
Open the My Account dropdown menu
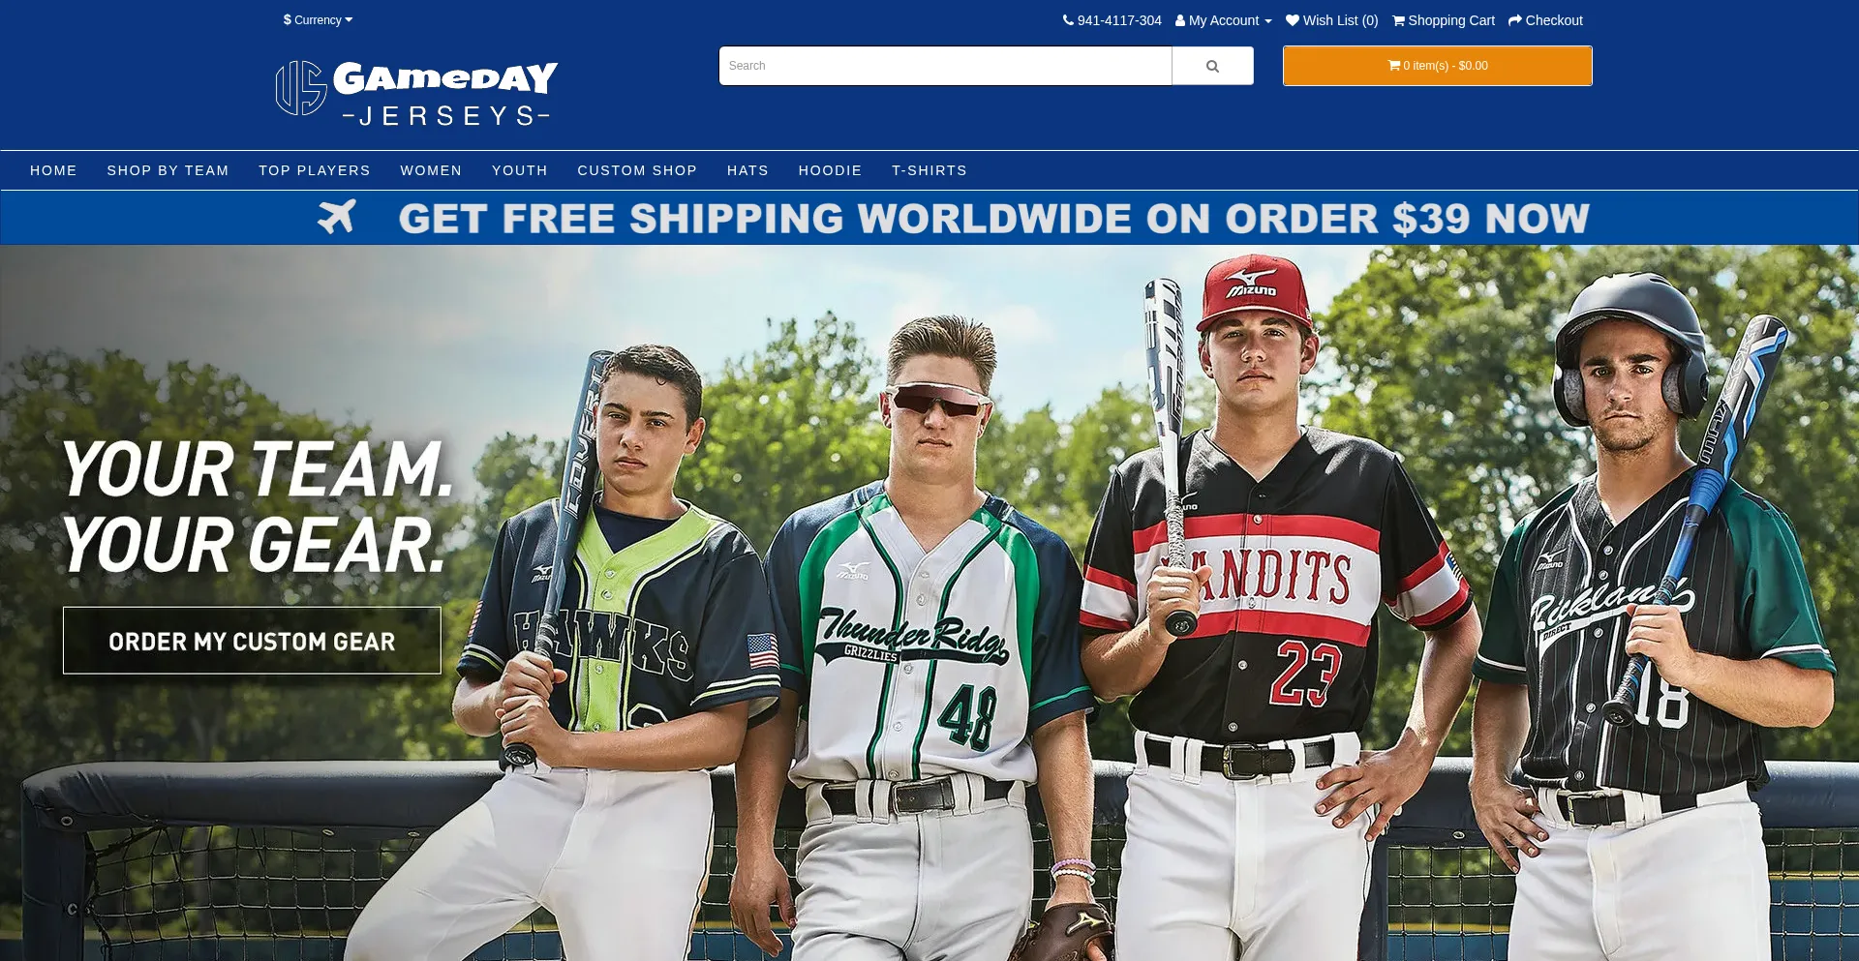tap(1224, 20)
